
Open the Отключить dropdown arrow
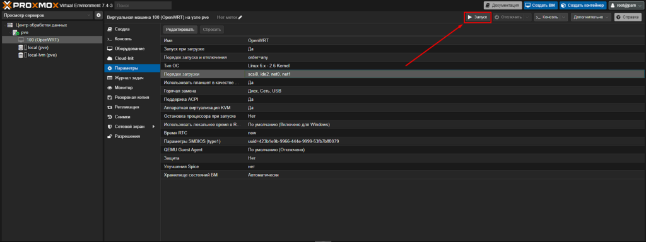click(528, 17)
